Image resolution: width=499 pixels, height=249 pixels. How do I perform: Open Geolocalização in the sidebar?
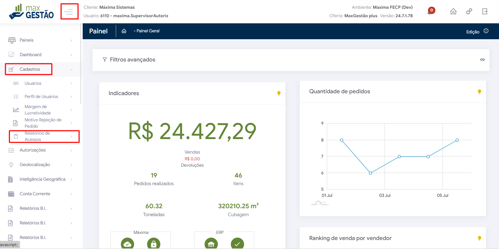(35, 164)
